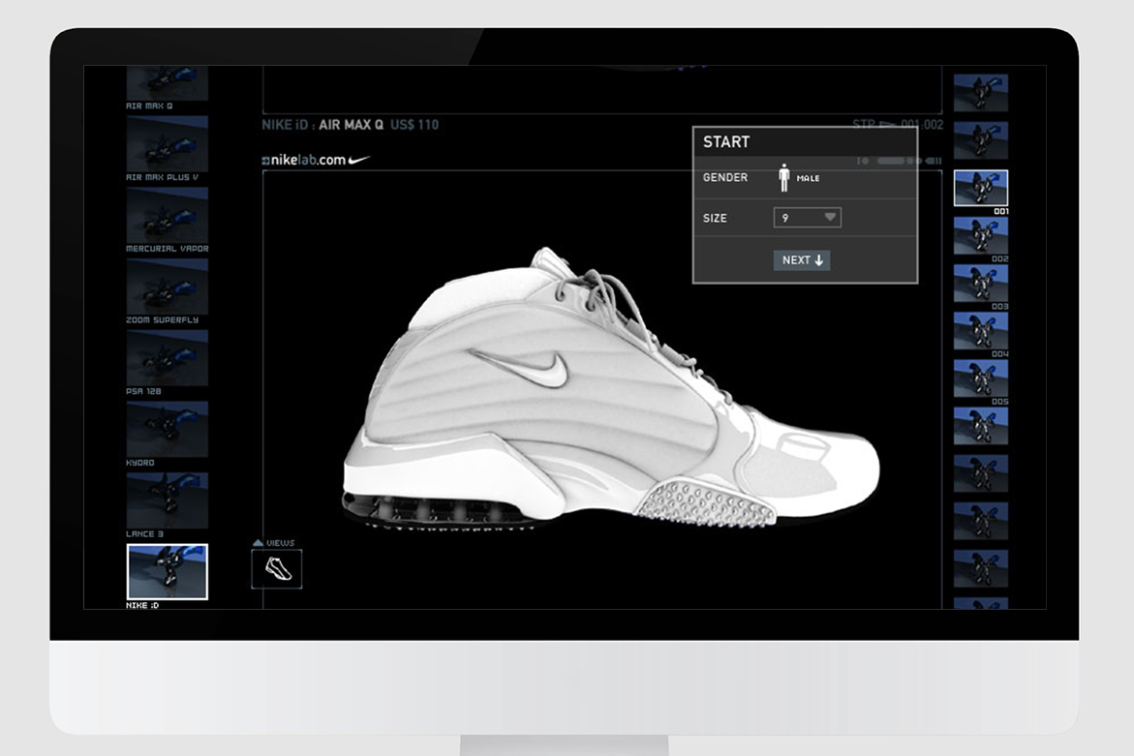Open the SIZE dropdown showing 9
The height and width of the screenshot is (756, 1134).
tap(807, 218)
